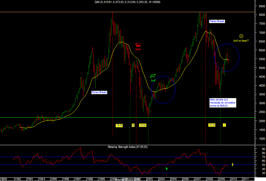Image resolution: width=266 pixels, height=181 pixels.
Task: Click the green up arrow on RSI panel
Action: click(167, 169)
